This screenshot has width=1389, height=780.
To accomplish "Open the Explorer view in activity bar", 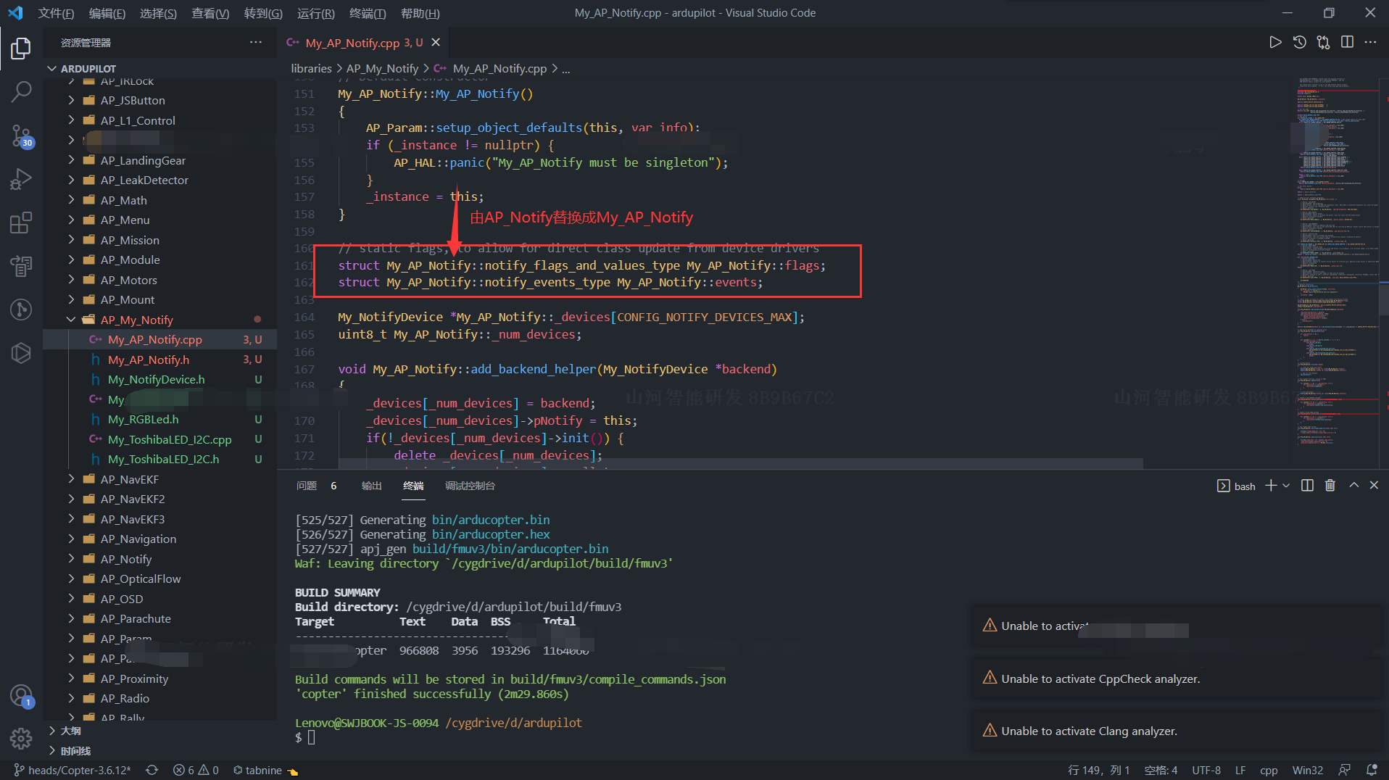I will [21, 49].
